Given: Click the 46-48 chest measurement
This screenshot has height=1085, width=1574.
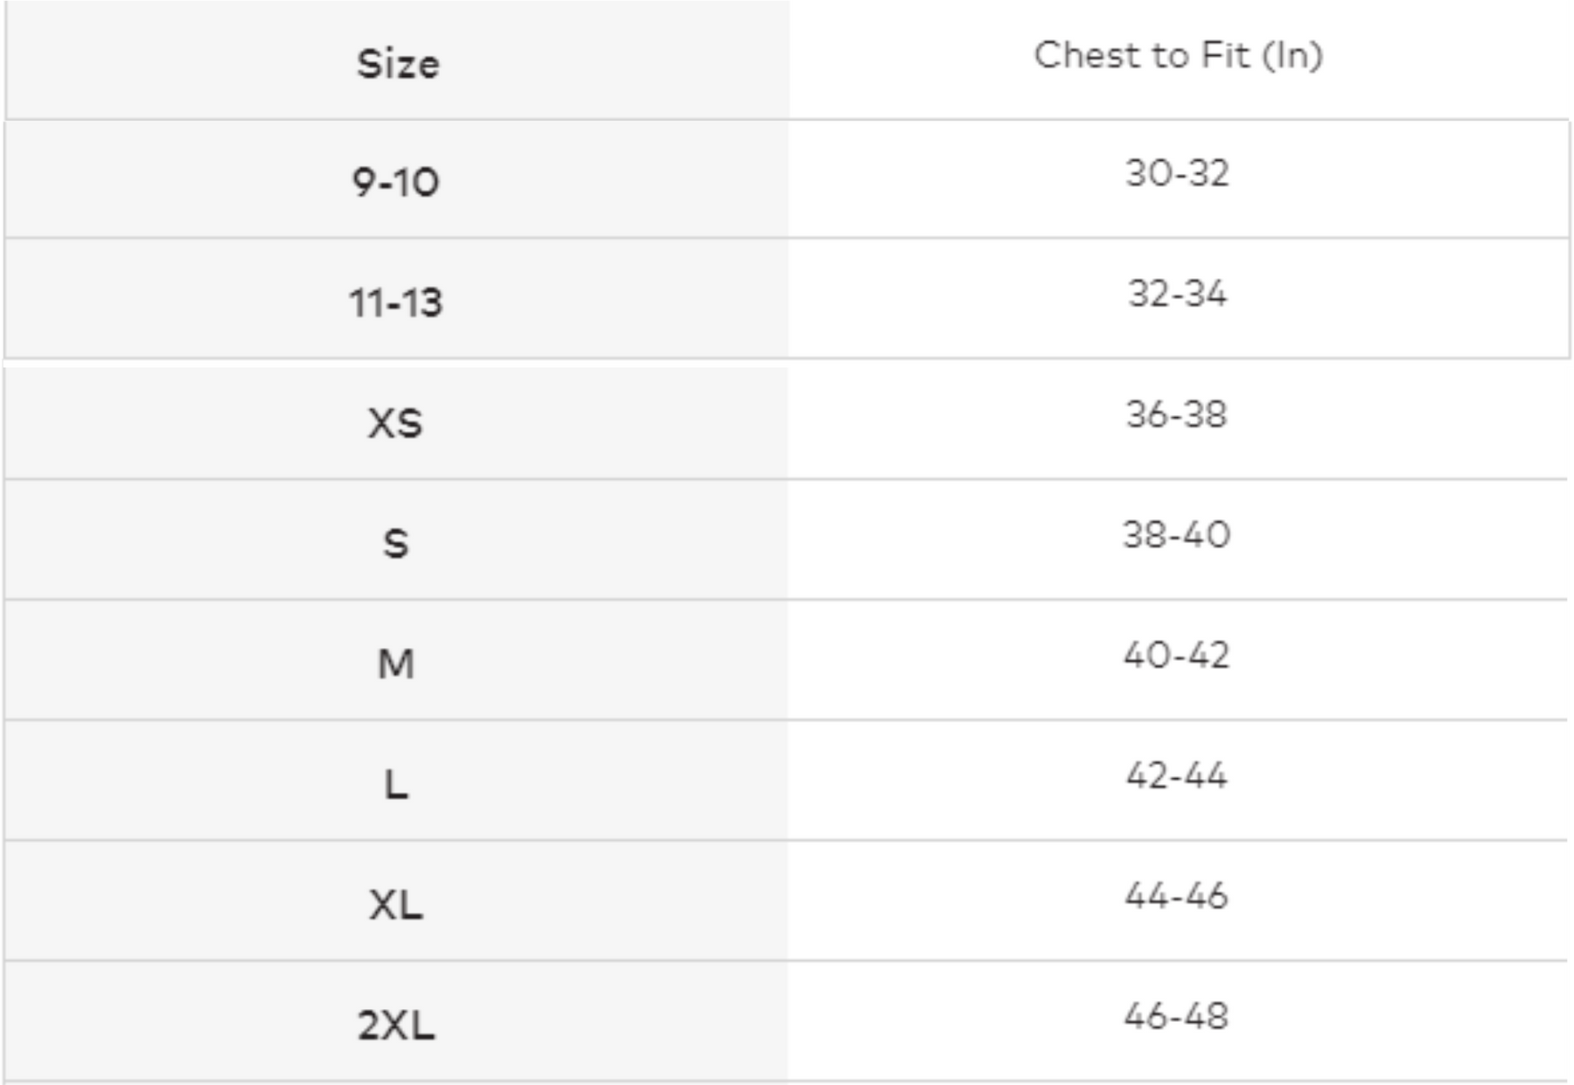Looking at the screenshot, I should (x=1177, y=1016).
